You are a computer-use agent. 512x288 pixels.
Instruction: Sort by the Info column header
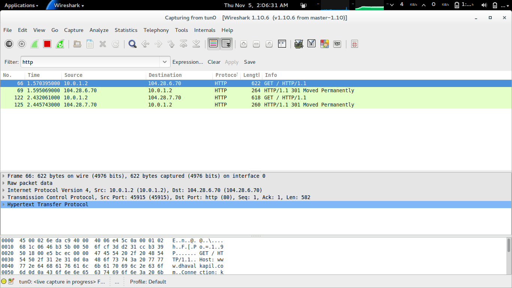386,75
